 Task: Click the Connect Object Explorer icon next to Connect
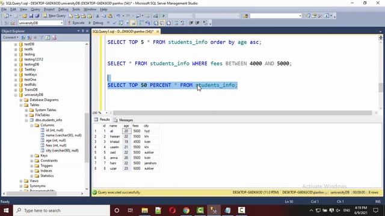[x=23, y=37]
